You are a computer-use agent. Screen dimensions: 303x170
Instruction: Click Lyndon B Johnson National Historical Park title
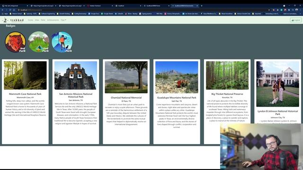[x=278, y=112]
